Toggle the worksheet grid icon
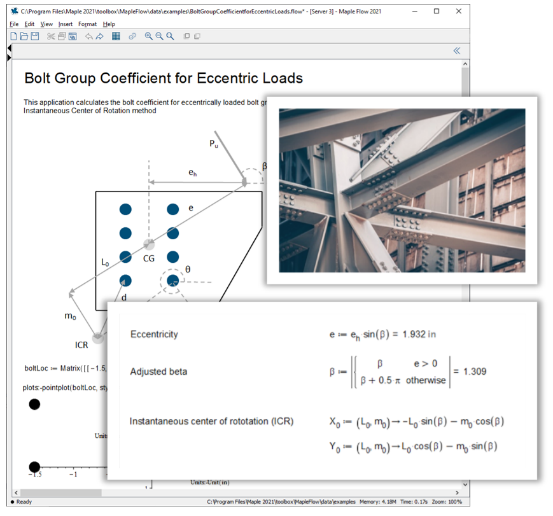The height and width of the screenshot is (516, 553). point(116,36)
